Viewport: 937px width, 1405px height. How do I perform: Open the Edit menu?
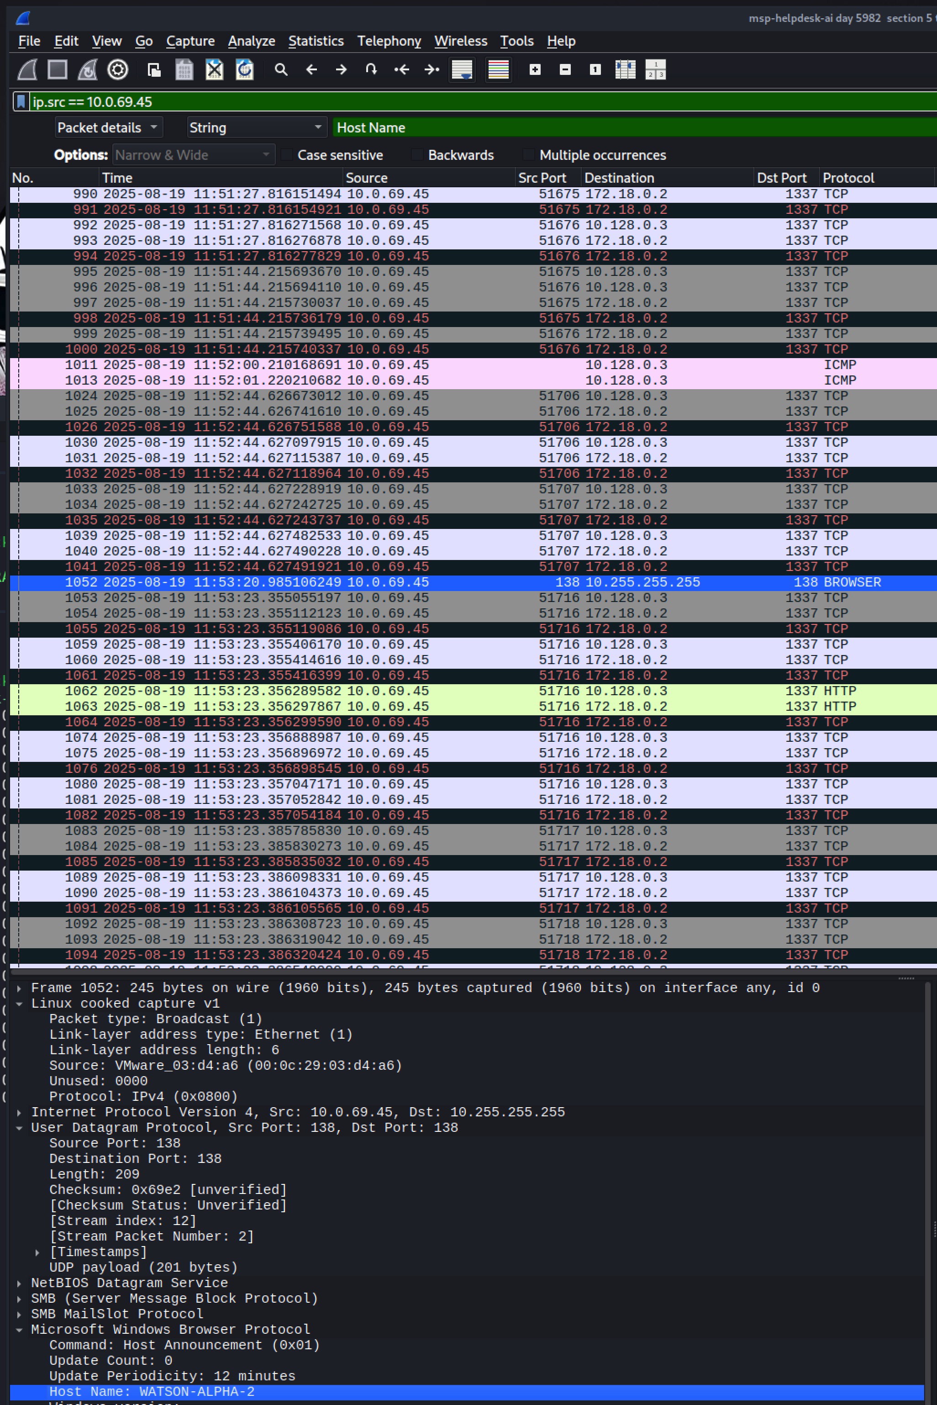pyautogui.click(x=66, y=41)
